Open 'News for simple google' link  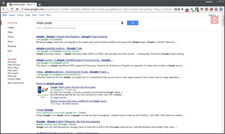(x=50, y=83)
